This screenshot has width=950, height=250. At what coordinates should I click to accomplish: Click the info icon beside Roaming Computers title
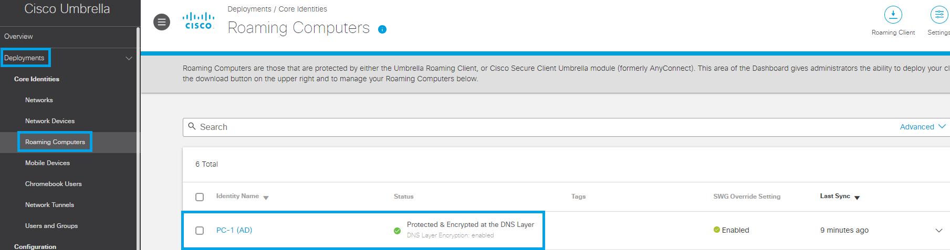coord(382,29)
